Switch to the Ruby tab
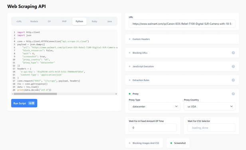The height and width of the screenshot is (150, 246). pyautogui.click(x=94, y=21)
